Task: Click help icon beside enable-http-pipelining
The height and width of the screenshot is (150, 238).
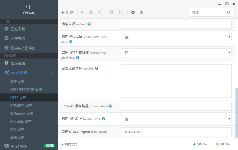Action: click(x=78, y=57)
